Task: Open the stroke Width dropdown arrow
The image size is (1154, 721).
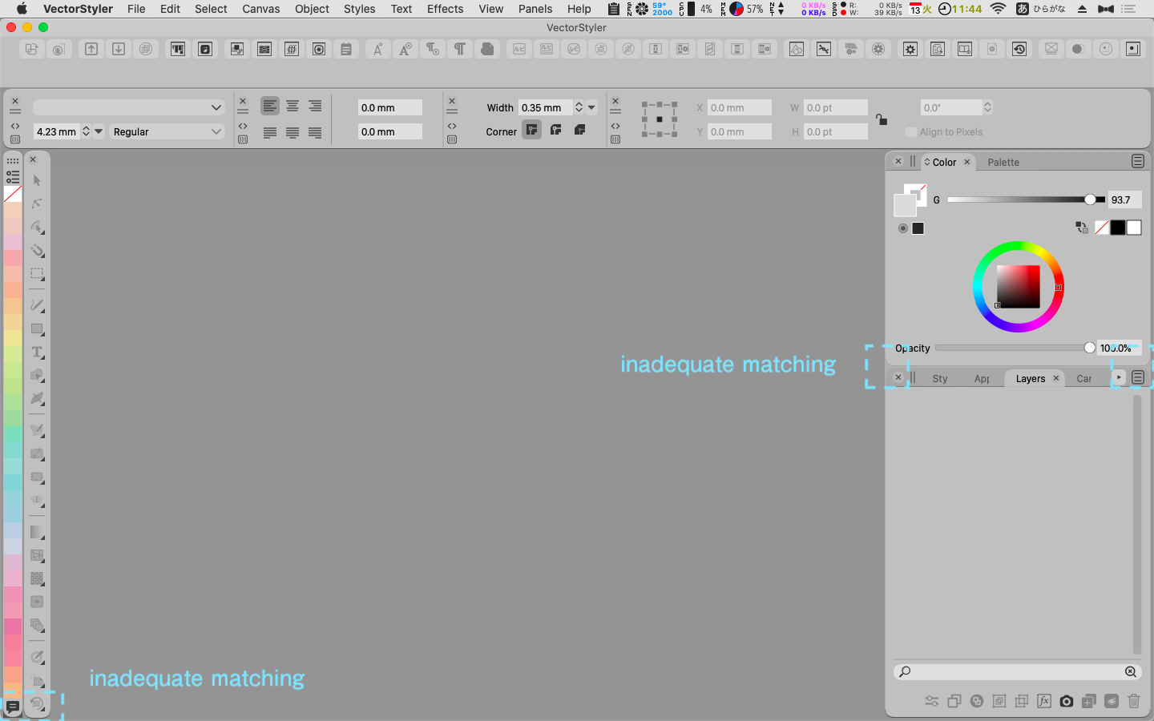Action: [592, 107]
